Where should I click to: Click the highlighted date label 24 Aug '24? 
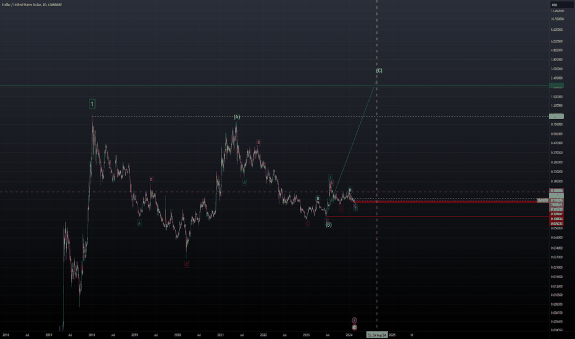click(377, 335)
